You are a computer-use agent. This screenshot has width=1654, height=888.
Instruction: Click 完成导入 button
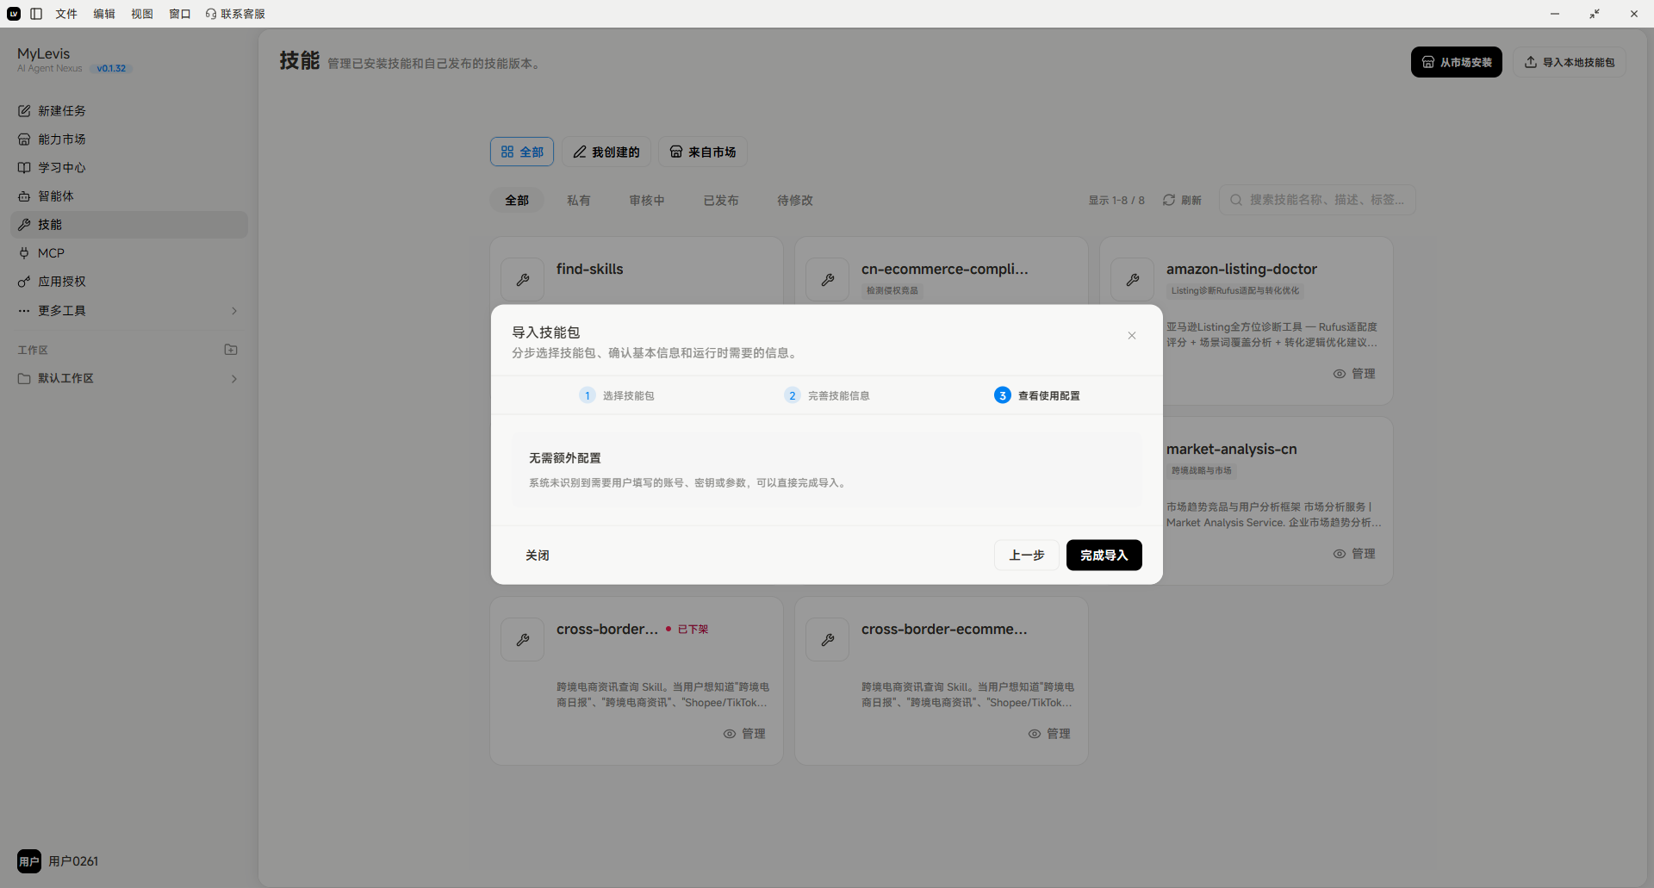pyautogui.click(x=1104, y=556)
